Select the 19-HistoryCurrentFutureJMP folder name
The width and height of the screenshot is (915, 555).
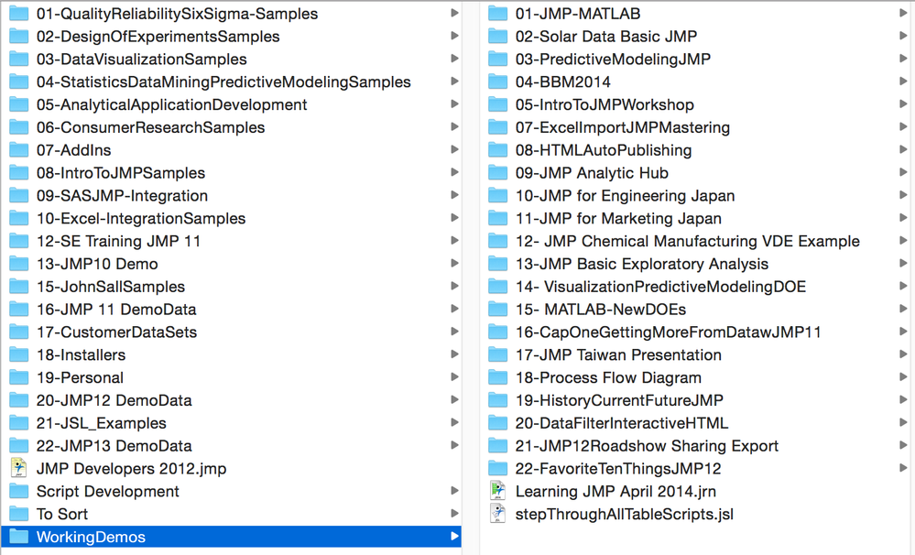click(619, 400)
